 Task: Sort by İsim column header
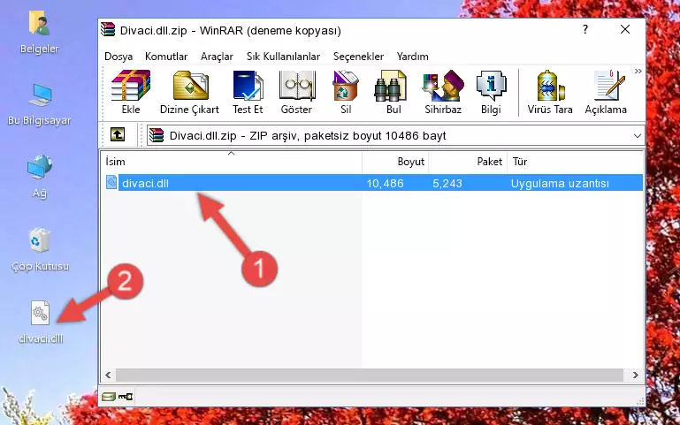click(x=232, y=162)
